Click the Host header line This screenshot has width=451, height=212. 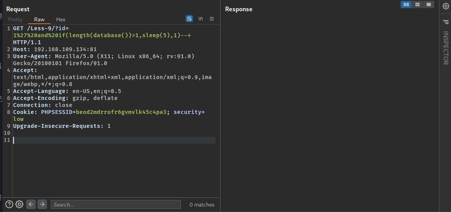click(55, 49)
